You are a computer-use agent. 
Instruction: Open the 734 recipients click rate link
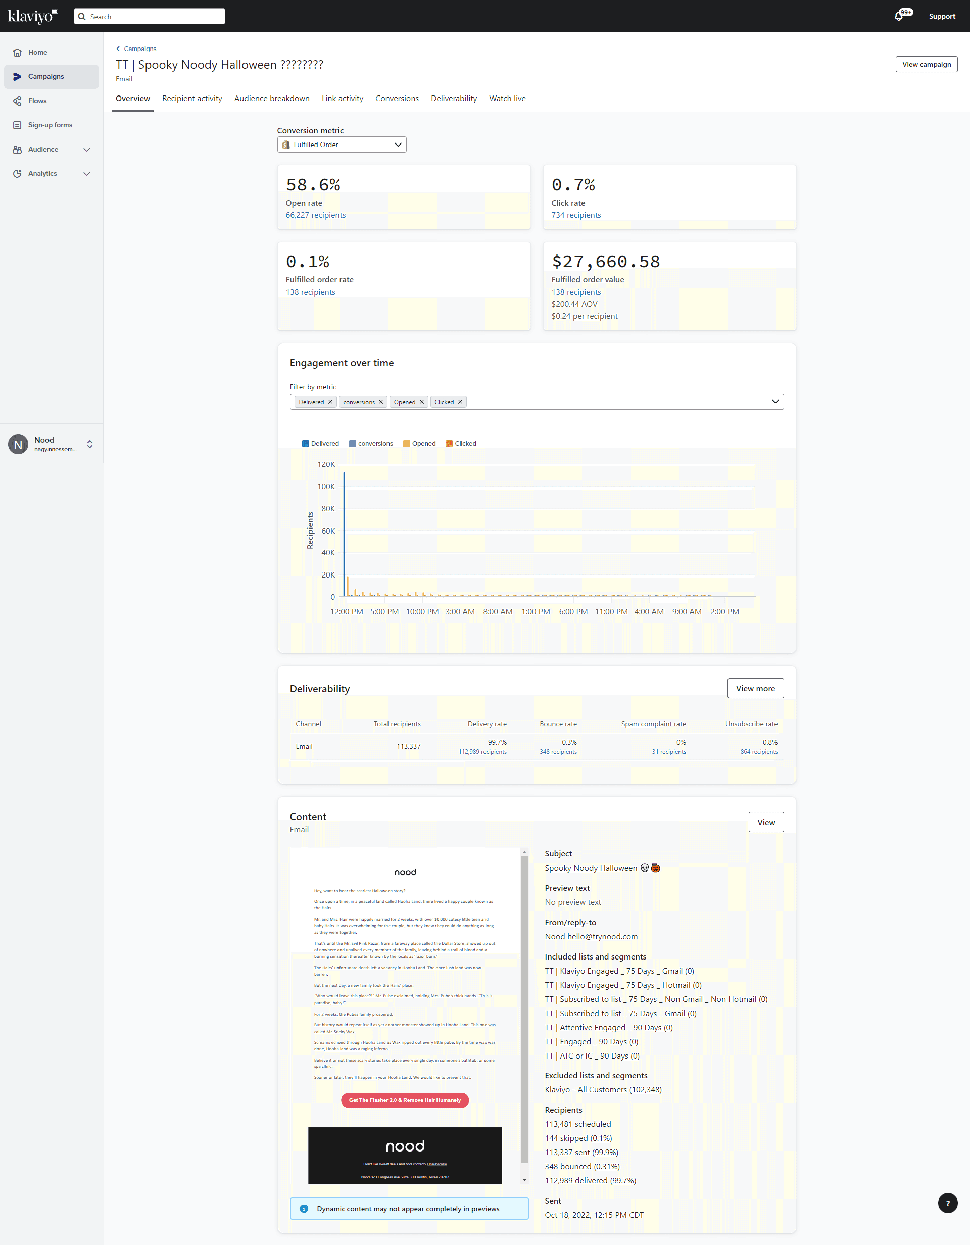[x=576, y=215]
